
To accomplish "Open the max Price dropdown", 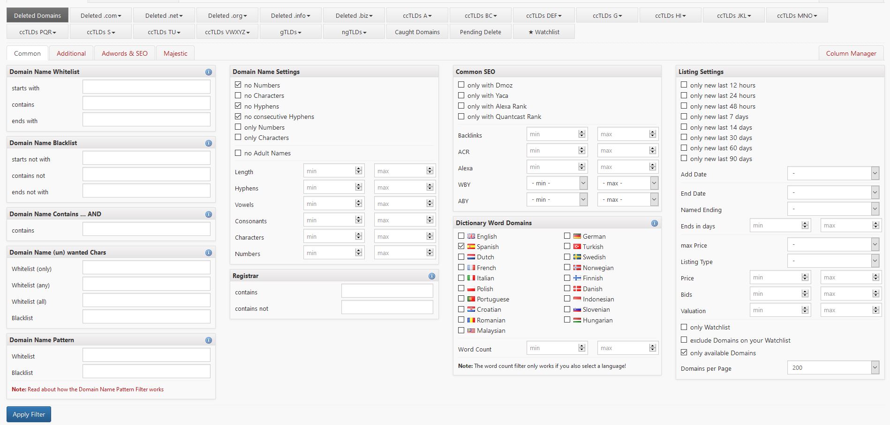I will pos(833,244).
